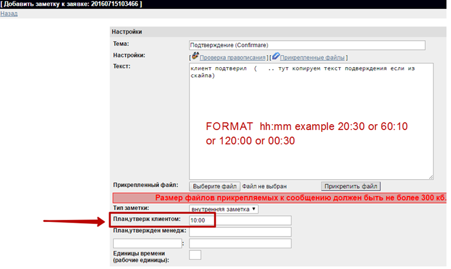Image resolution: width=451 pixels, height=269 pixels.
Task: Open the Тип заметки dropdown
Action: [224, 209]
